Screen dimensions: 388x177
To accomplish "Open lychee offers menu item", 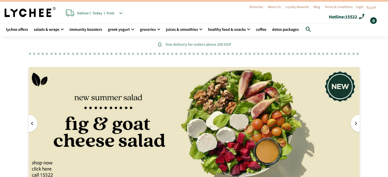I will [x=17, y=29].
